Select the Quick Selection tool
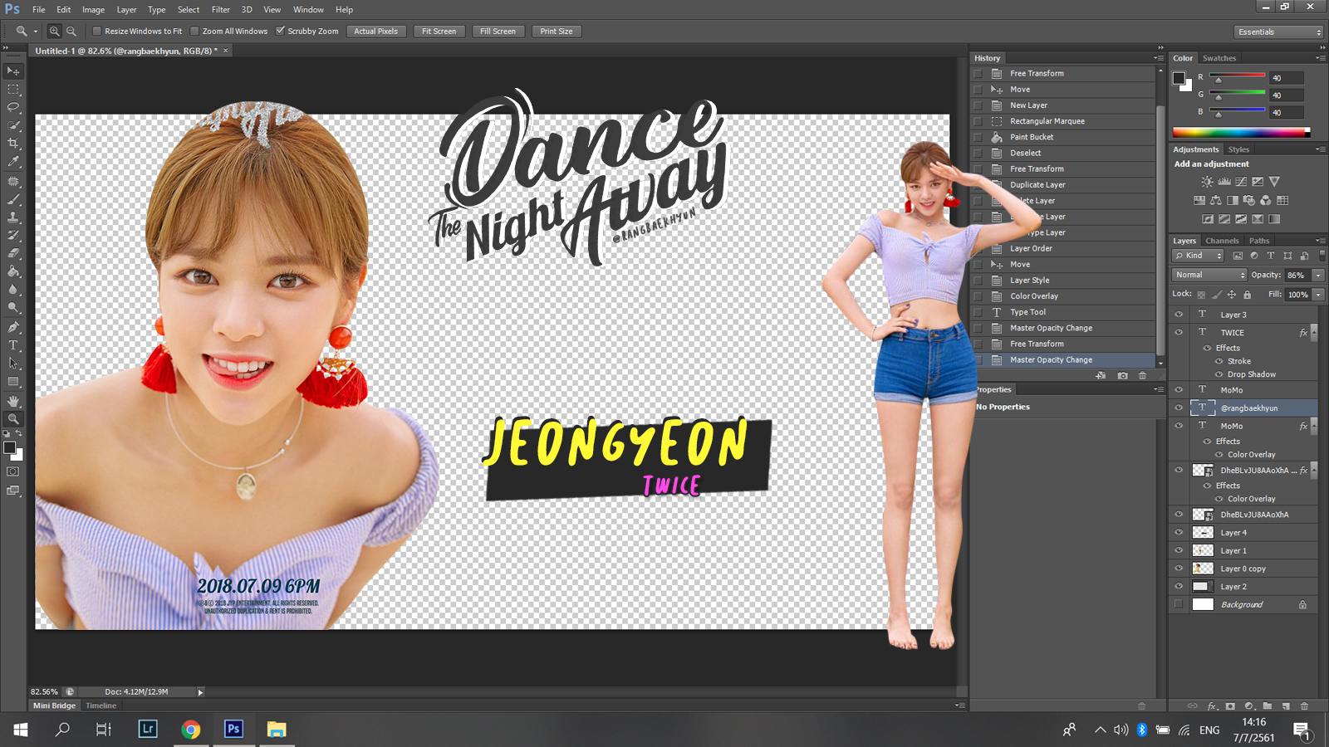 pos(13,125)
